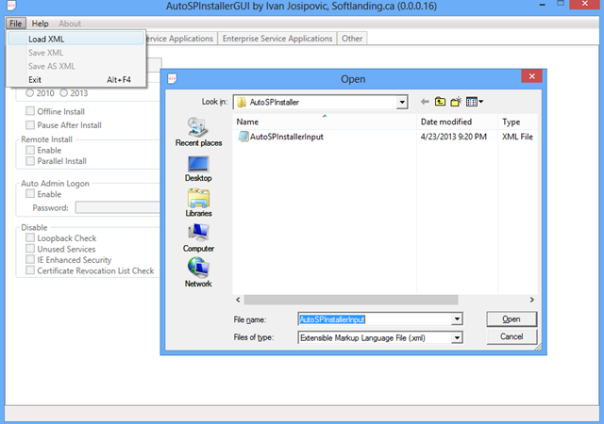Screen dimensions: 604x424
Task: Switch to Enterprise Service Applications tab
Action: 277,39
